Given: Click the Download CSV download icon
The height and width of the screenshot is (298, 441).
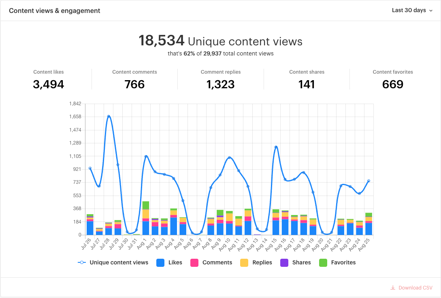Looking at the screenshot, I should coord(392,287).
